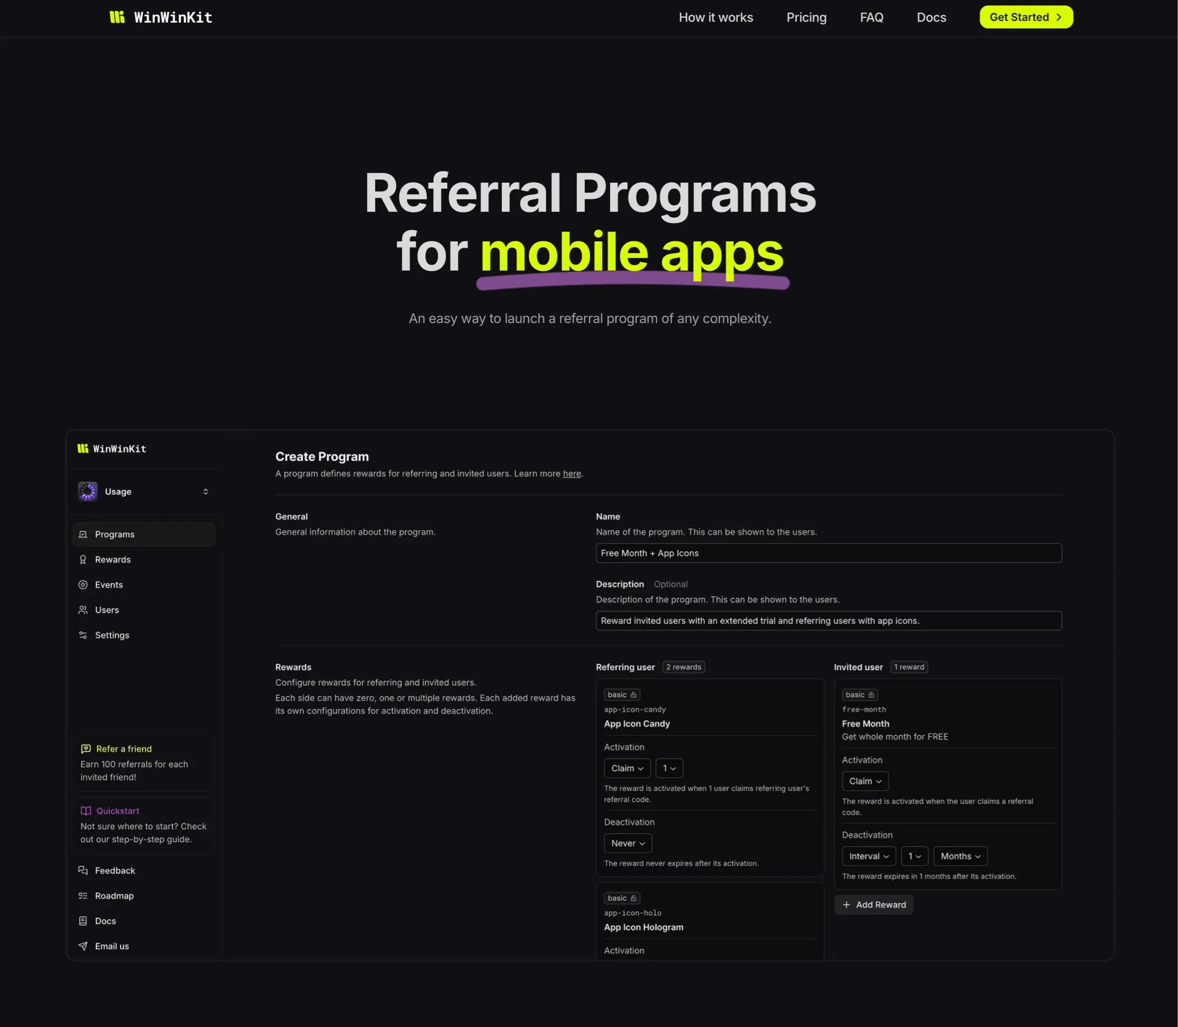Open the Never deactivation dropdown
Viewport: 1178px width, 1027px height.
point(627,843)
